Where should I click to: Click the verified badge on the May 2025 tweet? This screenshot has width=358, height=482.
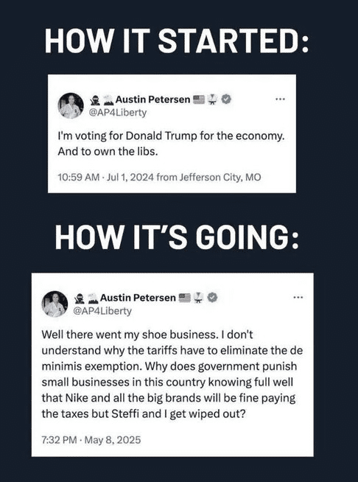(213, 297)
